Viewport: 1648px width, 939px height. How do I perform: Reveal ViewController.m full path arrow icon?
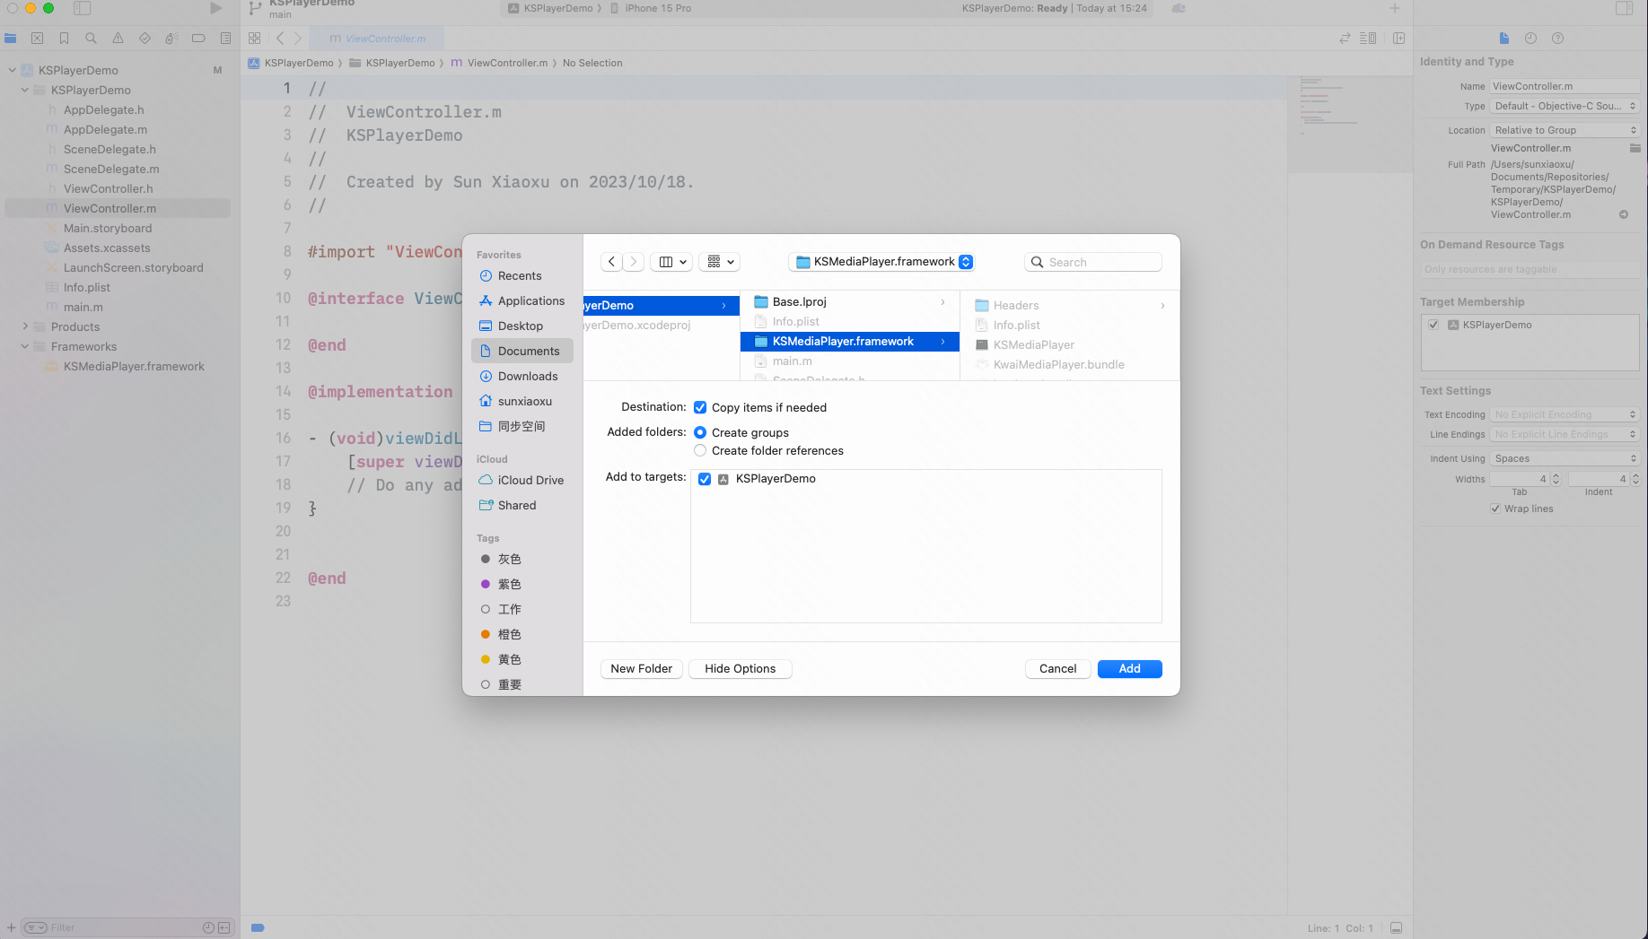pos(1624,214)
